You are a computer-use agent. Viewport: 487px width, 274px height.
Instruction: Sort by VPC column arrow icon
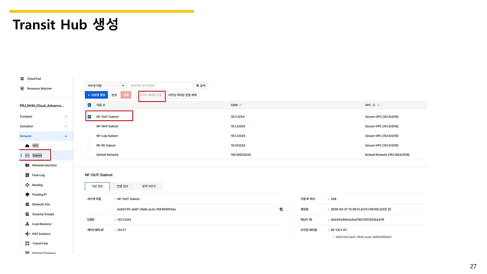pos(379,105)
